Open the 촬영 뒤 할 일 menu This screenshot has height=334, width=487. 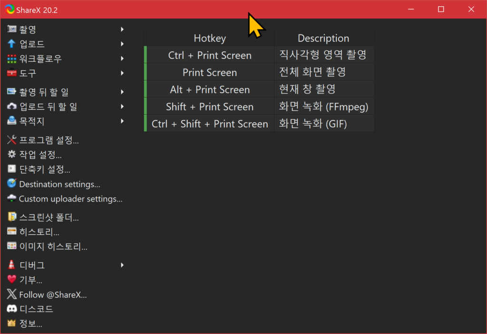point(65,92)
